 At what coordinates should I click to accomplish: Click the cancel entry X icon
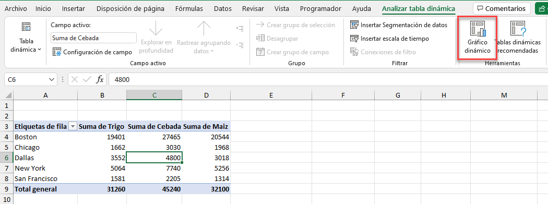click(x=75, y=80)
